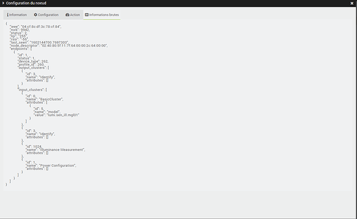Click the BasicCluster name line

click(x=44, y=99)
